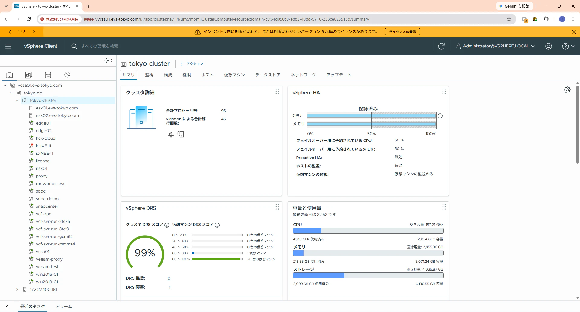
Task: Open the vSphere Client hamburger menu
Action: [8, 46]
